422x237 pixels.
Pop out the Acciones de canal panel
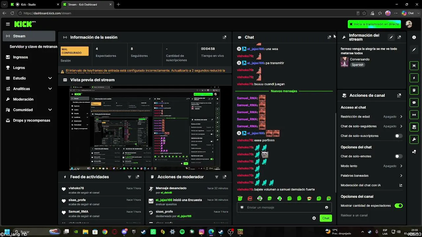coord(399,95)
